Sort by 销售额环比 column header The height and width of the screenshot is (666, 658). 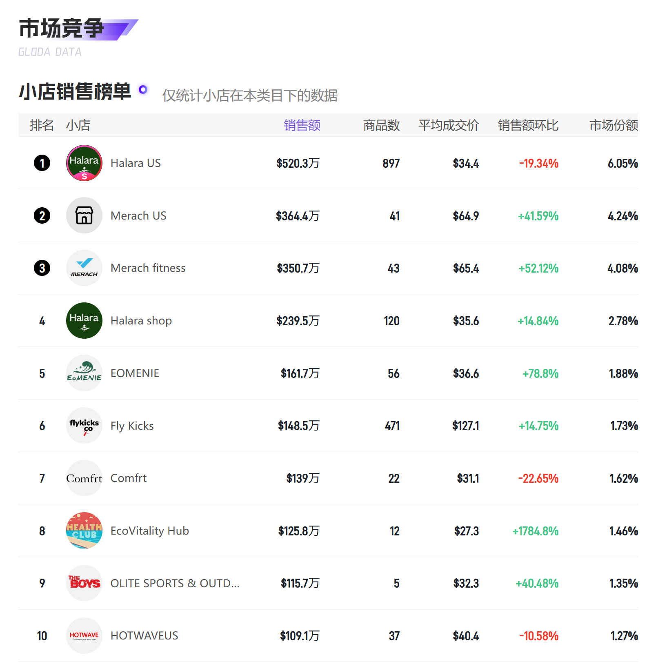tap(528, 125)
